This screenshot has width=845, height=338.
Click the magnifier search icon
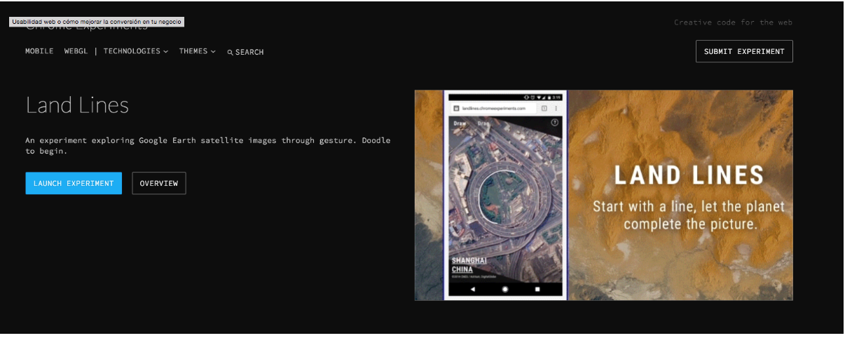pyautogui.click(x=230, y=53)
